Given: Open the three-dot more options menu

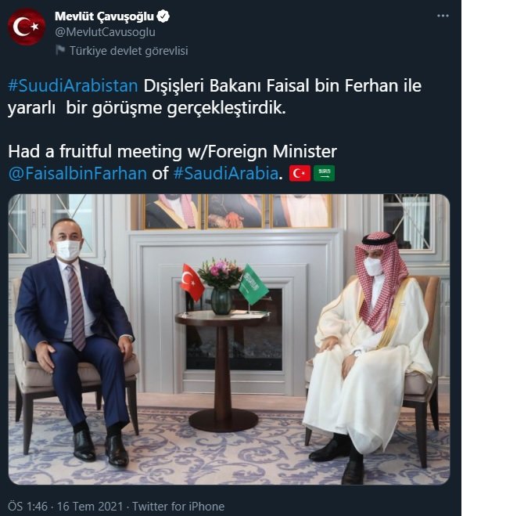Looking at the screenshot, I should (x=443, y=16).
